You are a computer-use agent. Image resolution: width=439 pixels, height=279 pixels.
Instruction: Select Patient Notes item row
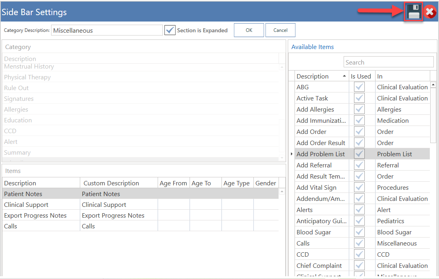[x=140, y=194]
